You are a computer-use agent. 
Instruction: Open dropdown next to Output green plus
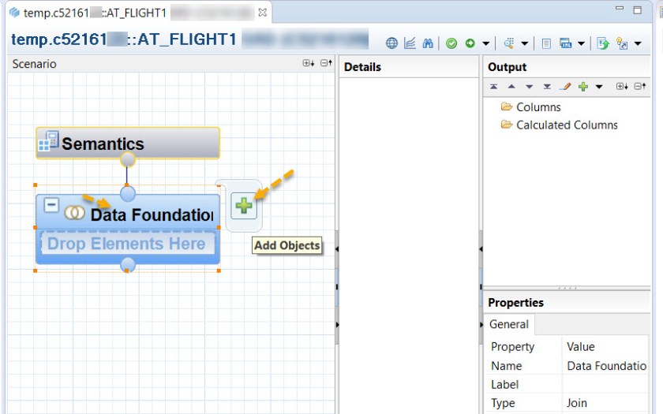tap(599, 87)
